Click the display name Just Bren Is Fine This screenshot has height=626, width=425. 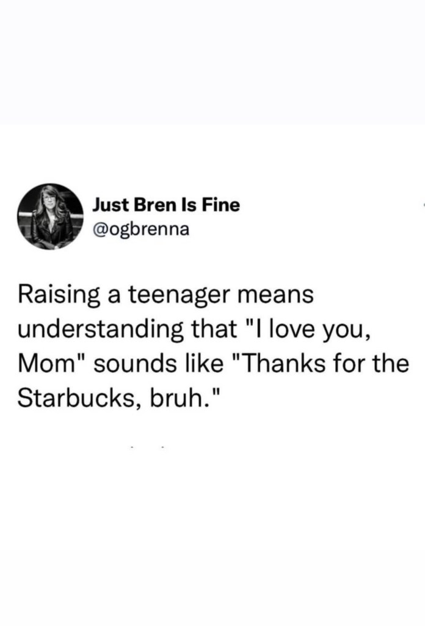[x=166, y=205]
